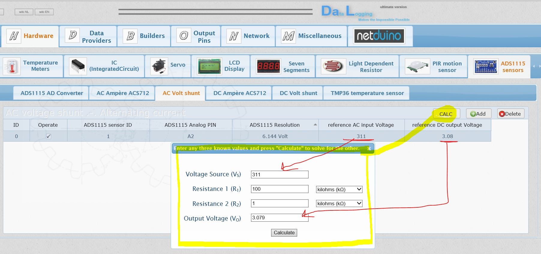Close the voltage divider calculator popup
Viewport: 541px width, 254px height.
(369, 149)
